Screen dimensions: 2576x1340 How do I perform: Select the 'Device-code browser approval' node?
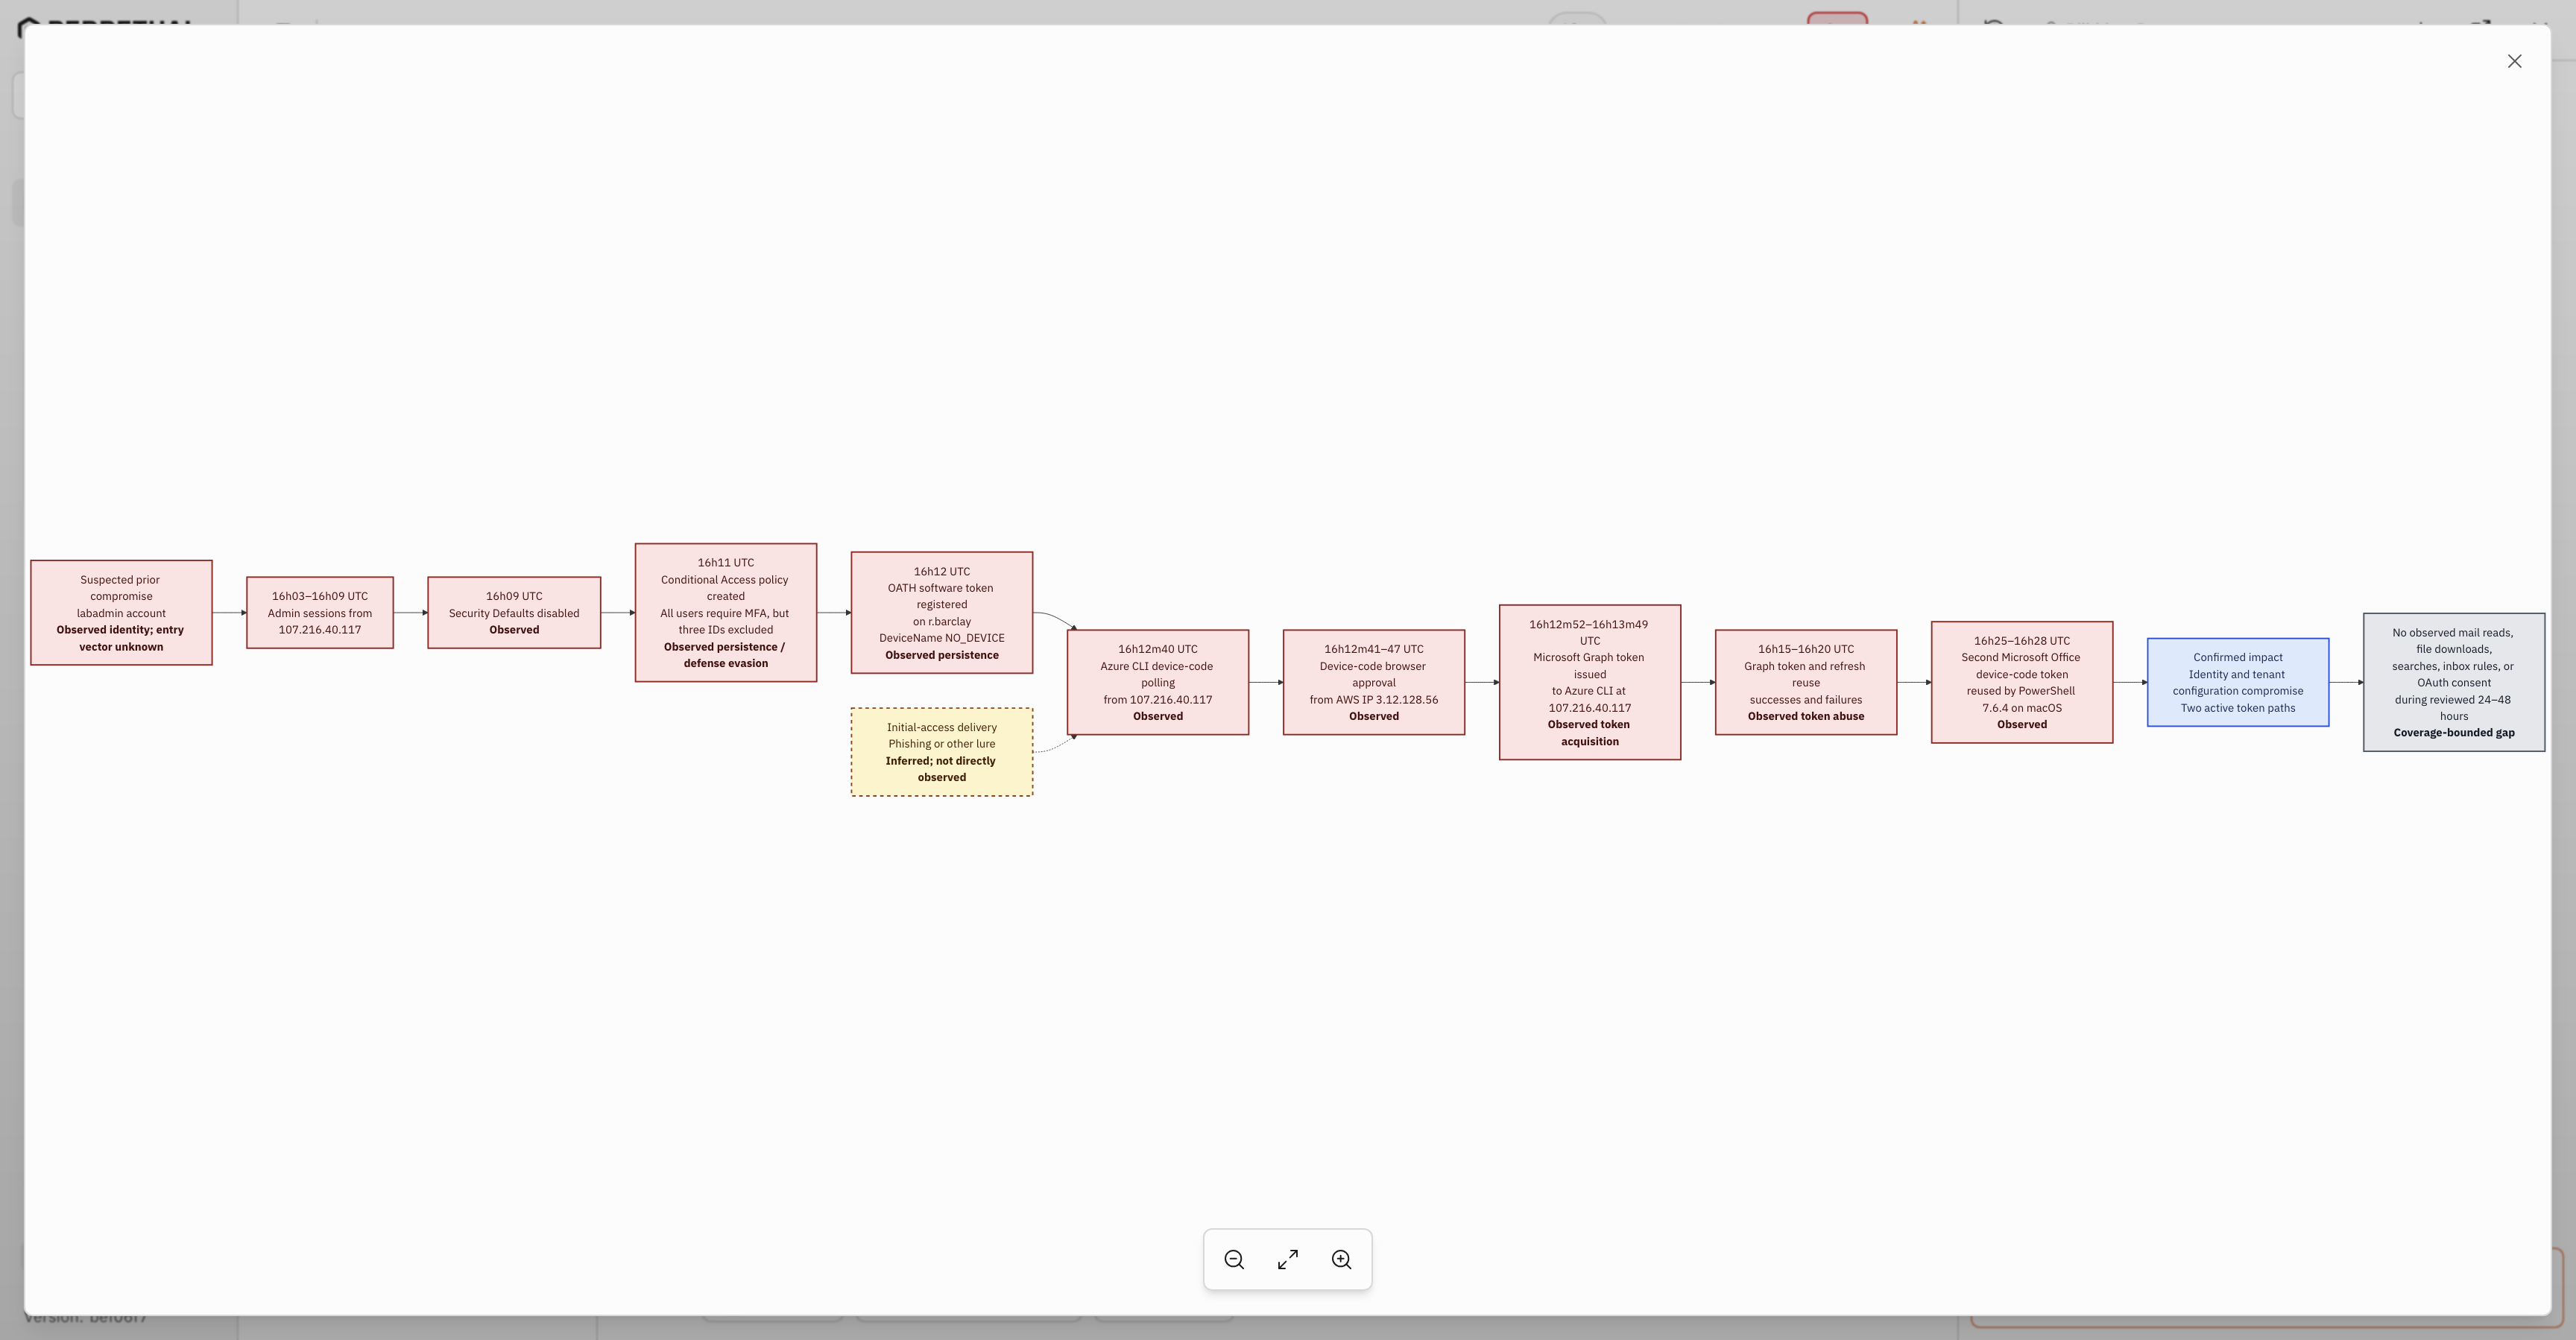click(x=1374, y=682)
